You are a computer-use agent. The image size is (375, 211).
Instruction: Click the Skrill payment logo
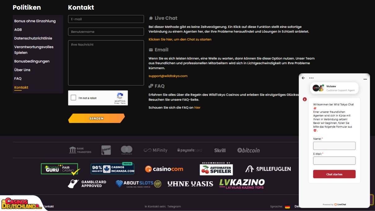(x=220, y=150)
